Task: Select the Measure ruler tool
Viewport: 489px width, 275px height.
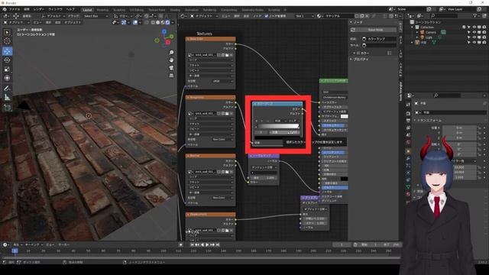Action: point(7,98)
